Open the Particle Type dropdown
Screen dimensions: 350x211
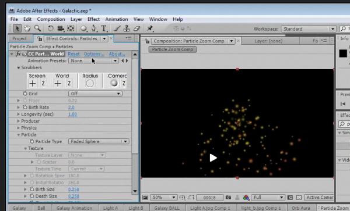click(99, 141)
